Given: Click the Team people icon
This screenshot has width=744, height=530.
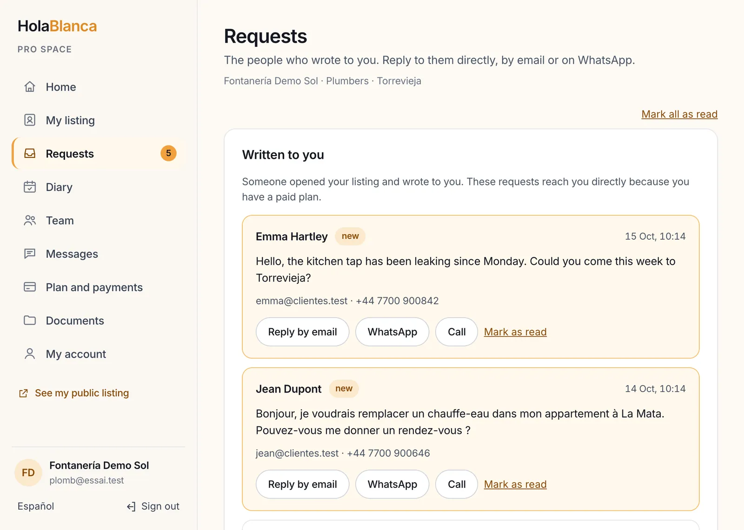Looking at the screenshot, I should click(x=30, y=221).
